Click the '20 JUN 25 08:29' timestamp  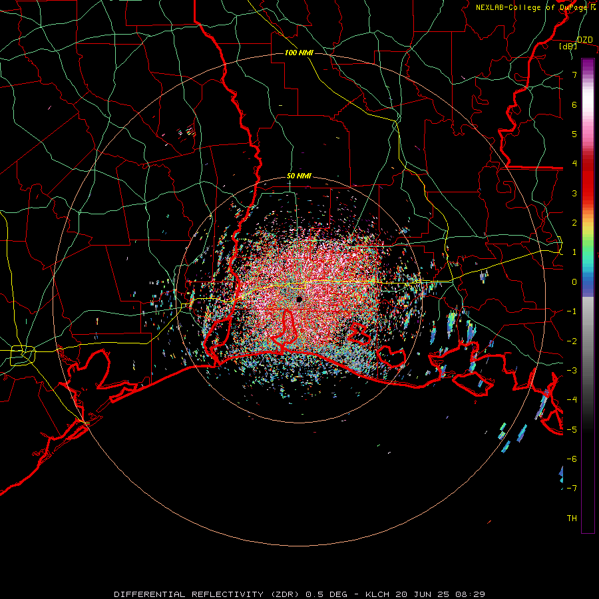click(x=440, y=594)
